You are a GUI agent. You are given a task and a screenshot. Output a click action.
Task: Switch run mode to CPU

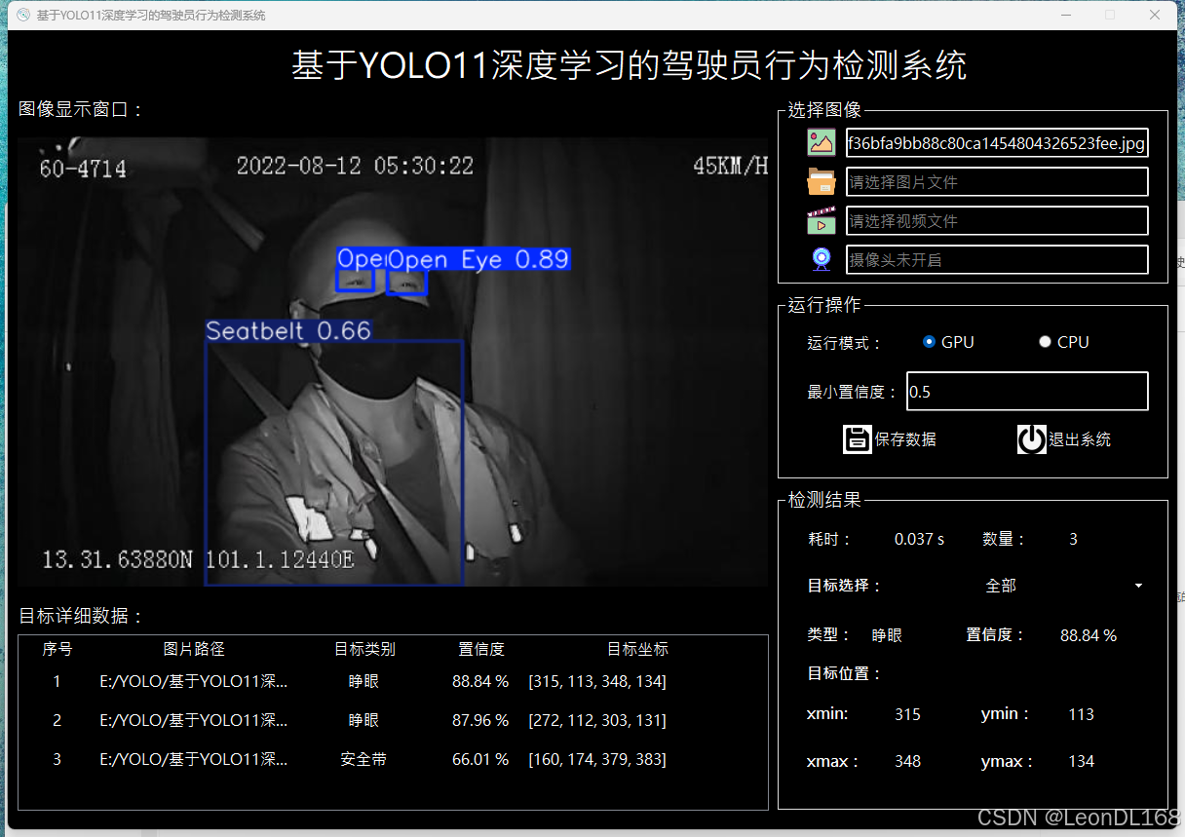pos(1045,341)
